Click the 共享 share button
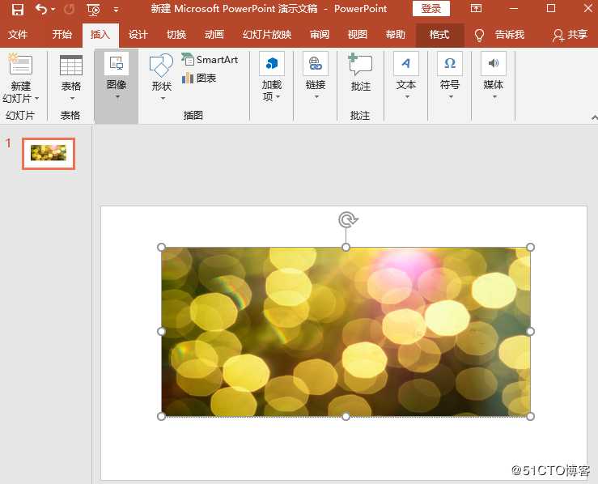 tap(570, 35)
